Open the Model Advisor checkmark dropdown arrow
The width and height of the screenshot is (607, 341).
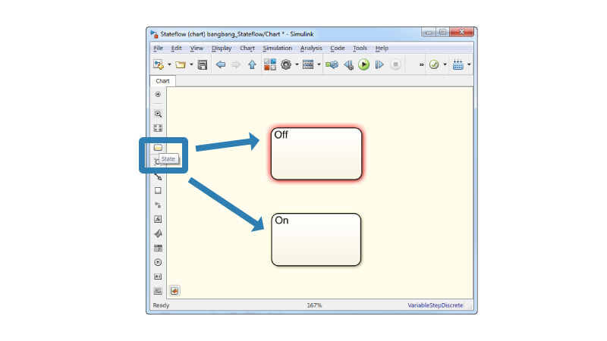tap(445, 65)
